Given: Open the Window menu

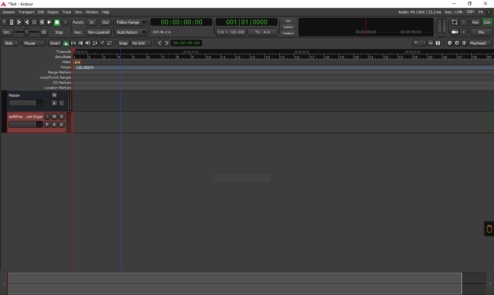Looking at the screenshot, I should (92, 12).
